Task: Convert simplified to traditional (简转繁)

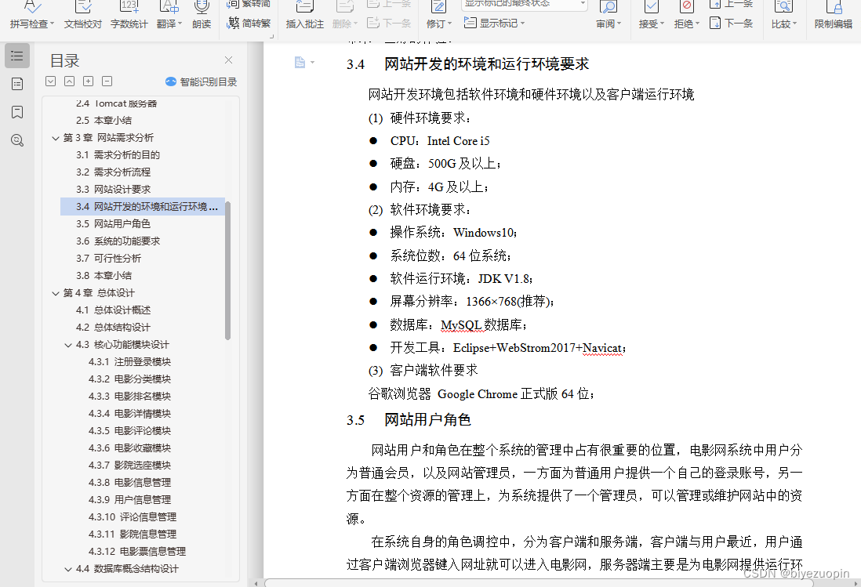Action: click(249, 24)
